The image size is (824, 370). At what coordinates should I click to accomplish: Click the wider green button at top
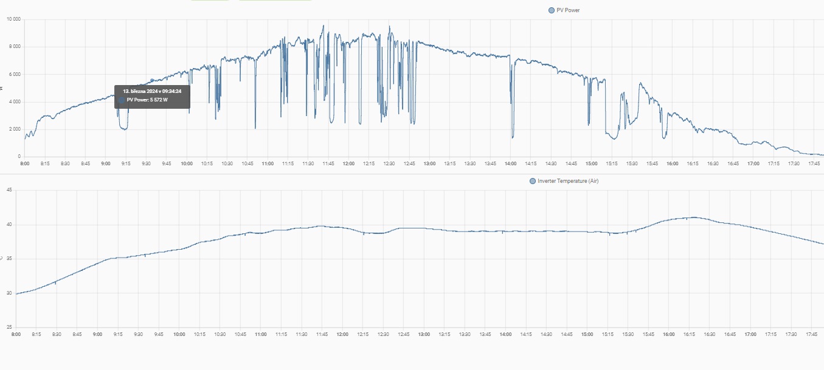[x=275, y=1]
